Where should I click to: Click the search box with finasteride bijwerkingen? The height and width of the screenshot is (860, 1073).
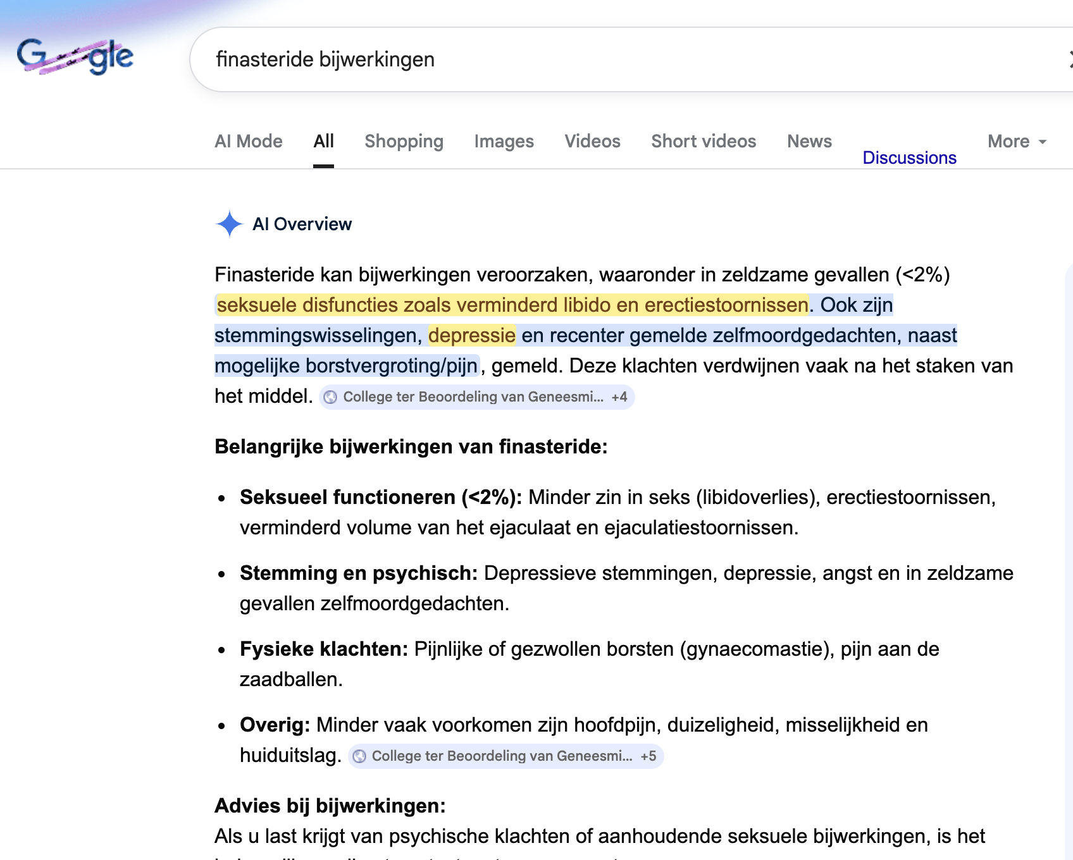(633, 59)
